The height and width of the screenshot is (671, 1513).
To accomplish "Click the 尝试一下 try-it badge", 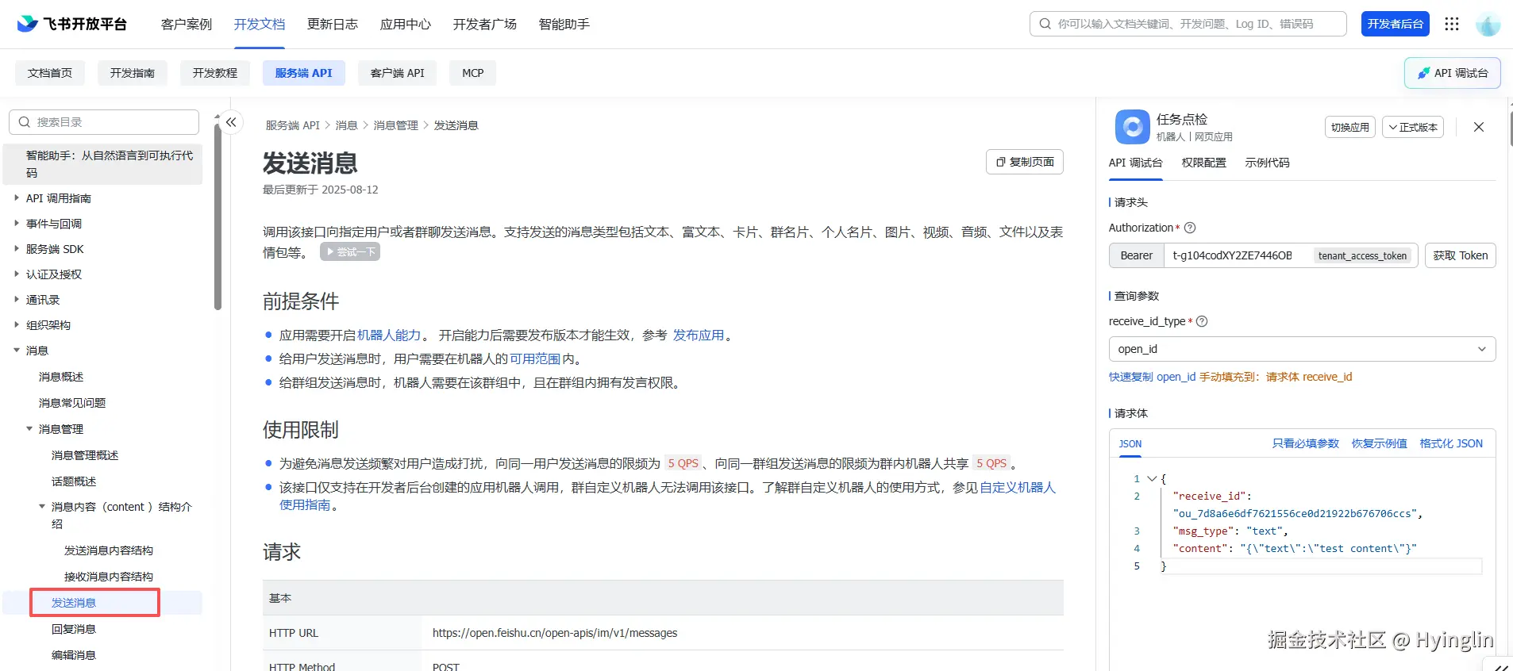I will click(x=350, y=251).
